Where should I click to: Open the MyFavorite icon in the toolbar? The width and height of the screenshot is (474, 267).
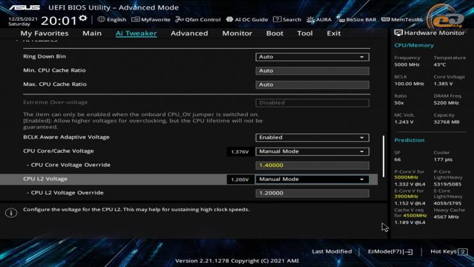pos(135,19)
